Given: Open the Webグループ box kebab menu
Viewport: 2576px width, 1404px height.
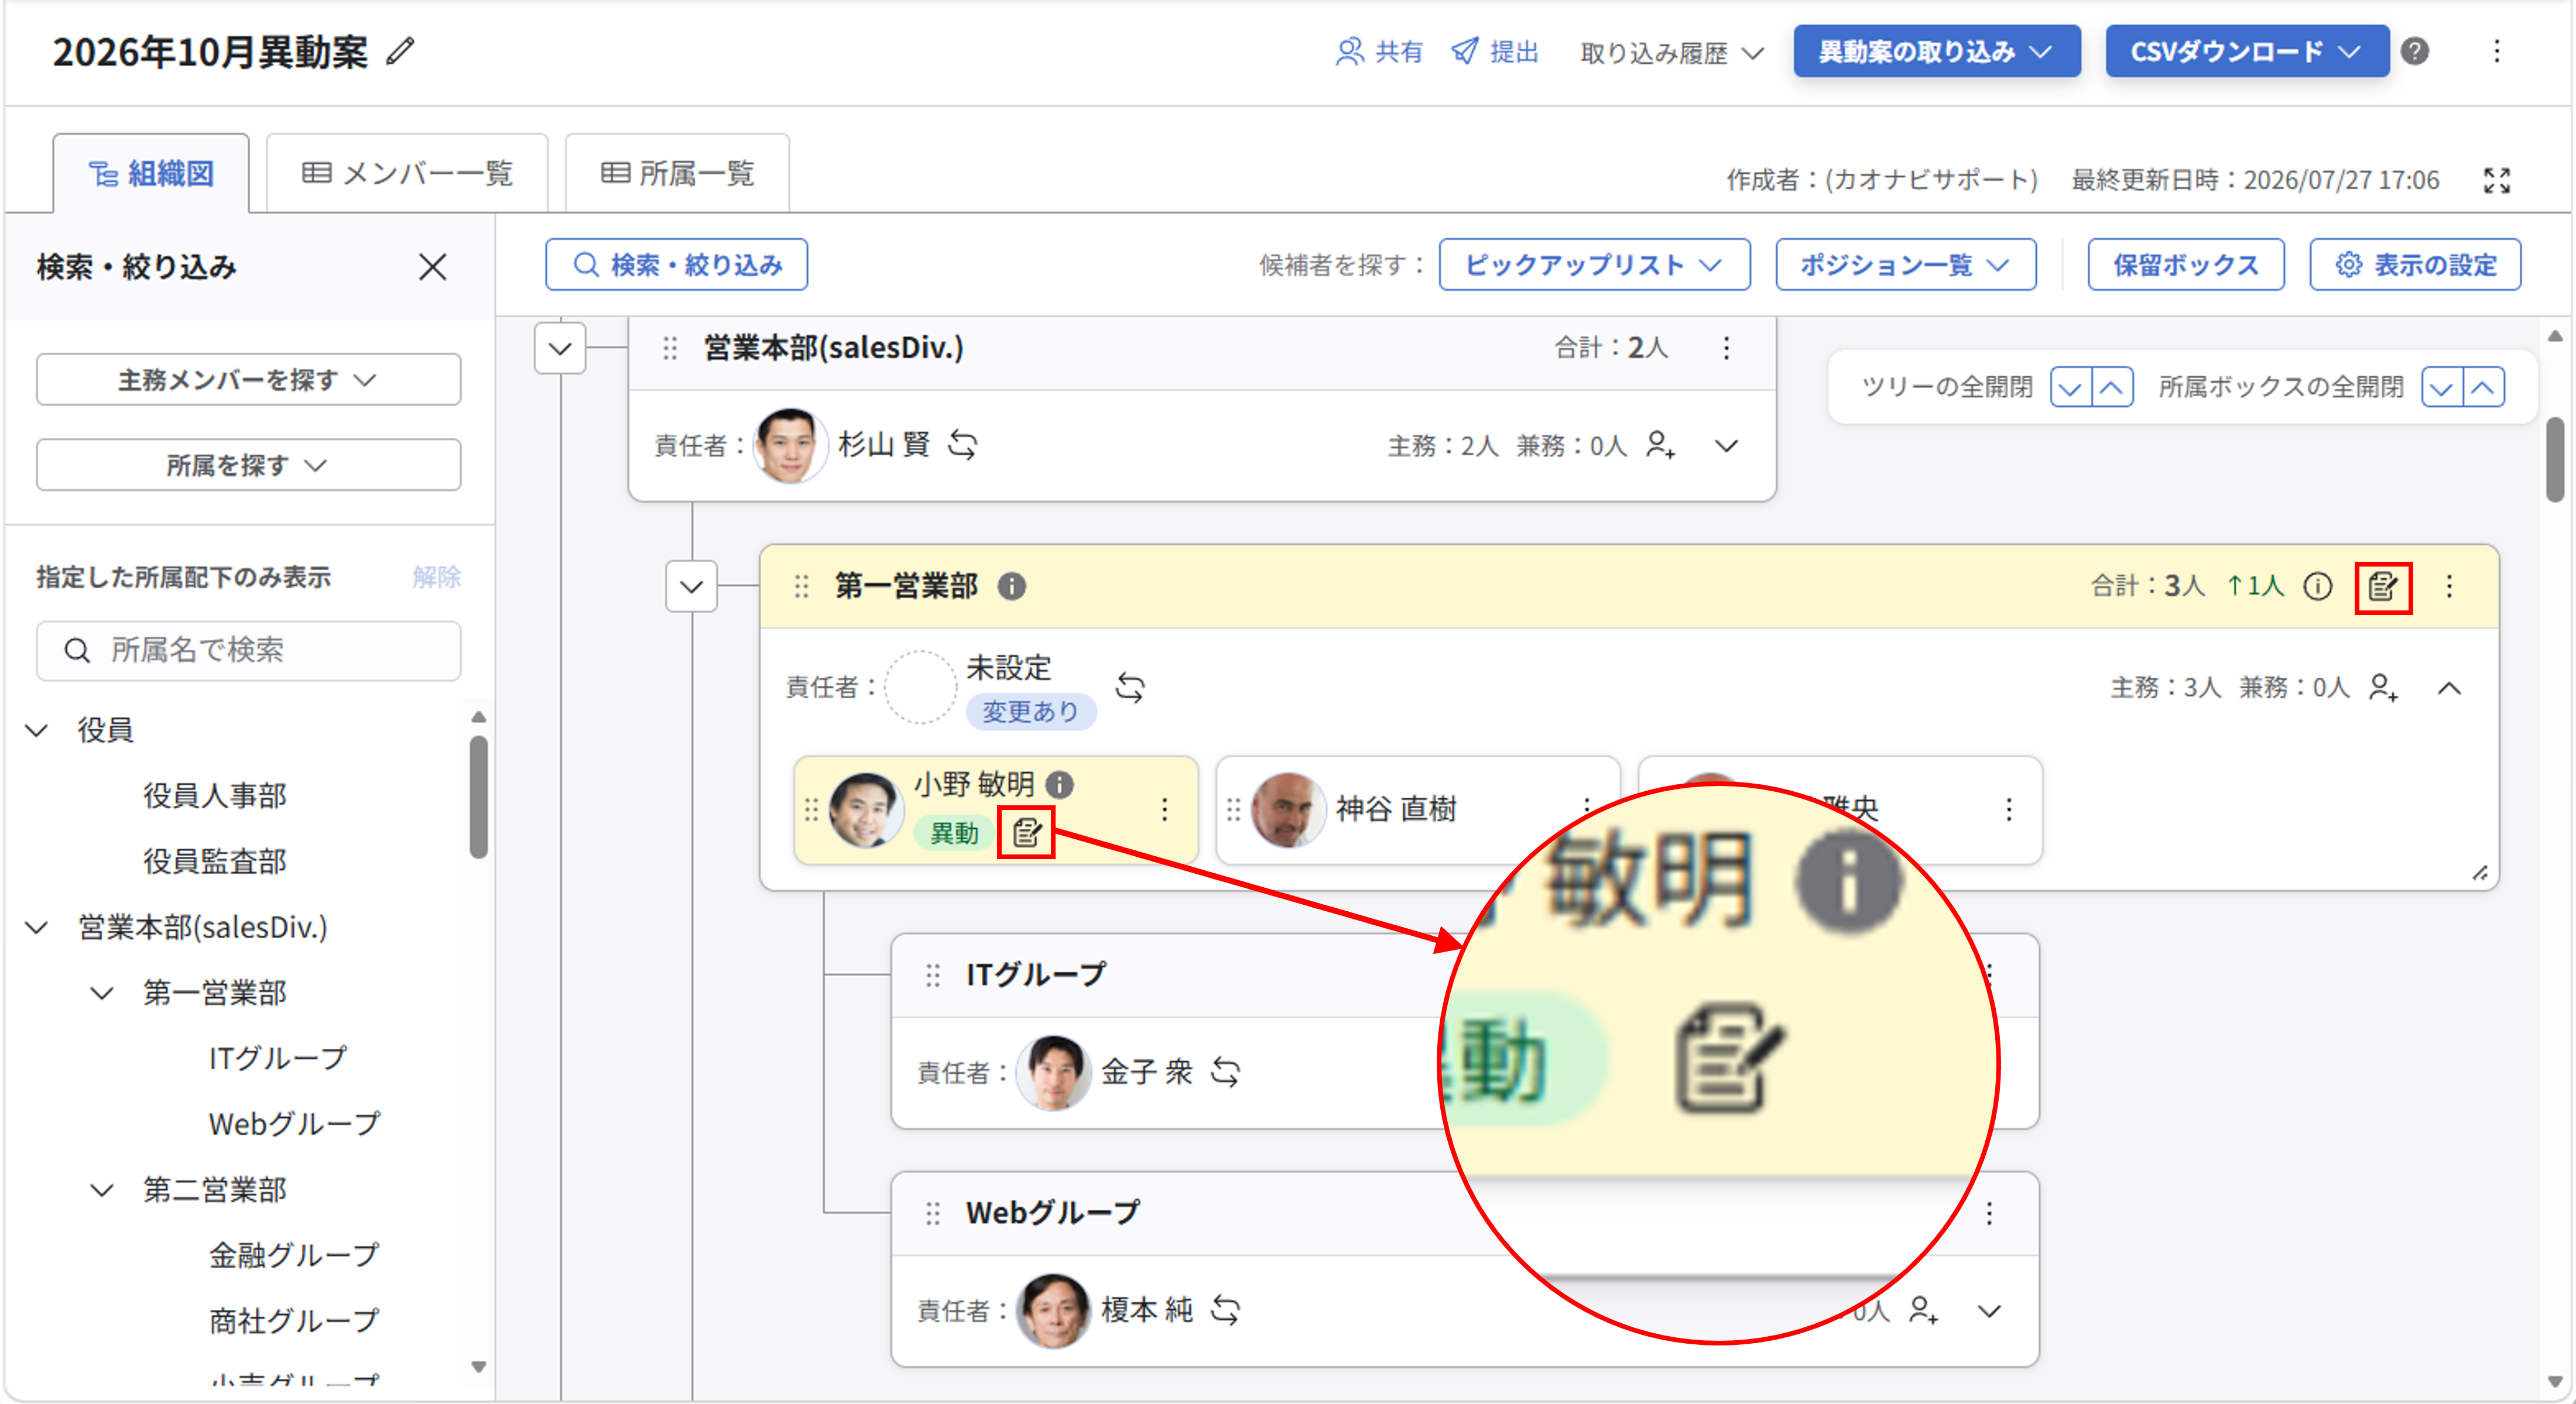Looking at the screenshot, I should coord(1989,1213).
